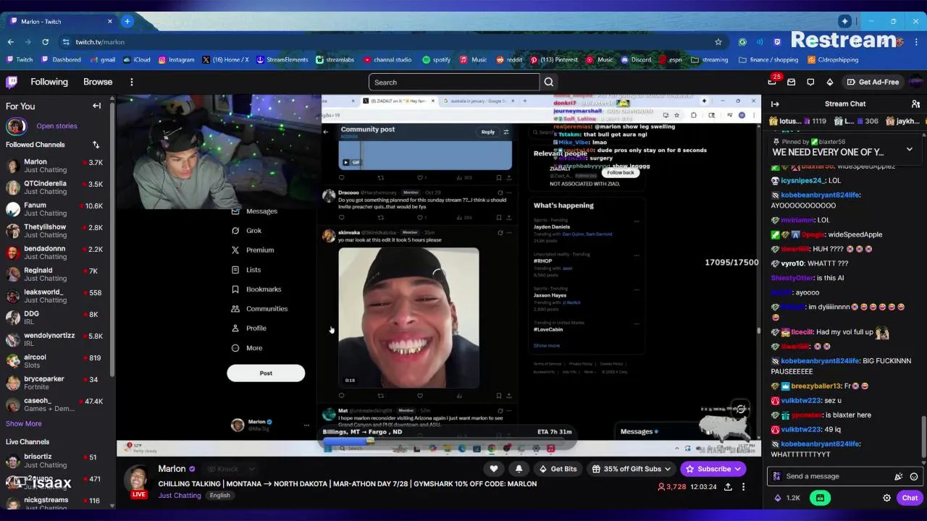Open the Browse tab
Screen dimensions: 927x521
click(x=98, y=82)
